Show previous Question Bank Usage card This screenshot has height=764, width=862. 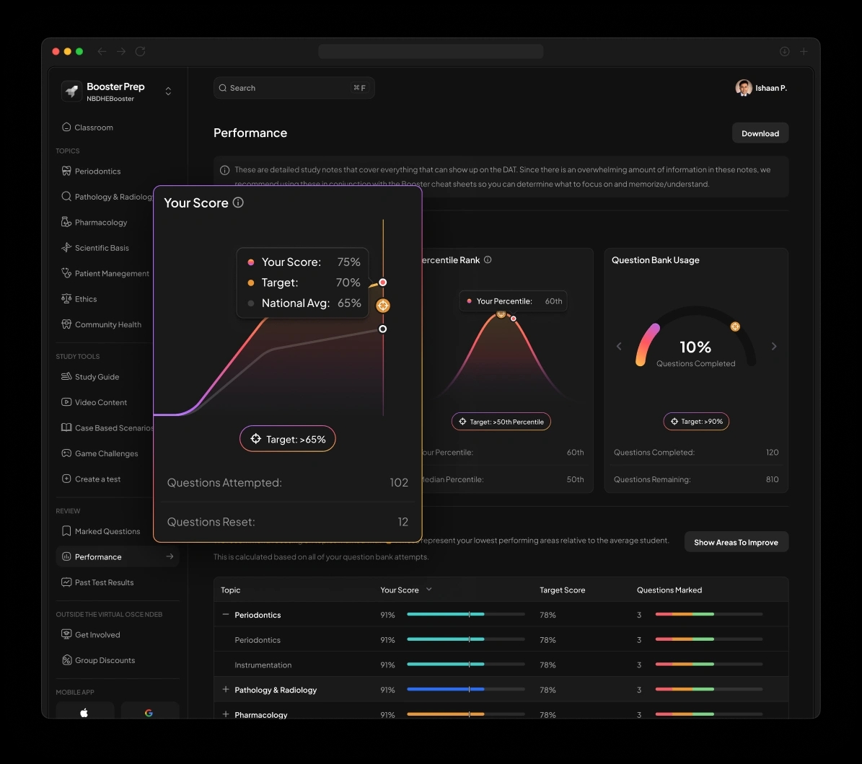click(619, 346)
